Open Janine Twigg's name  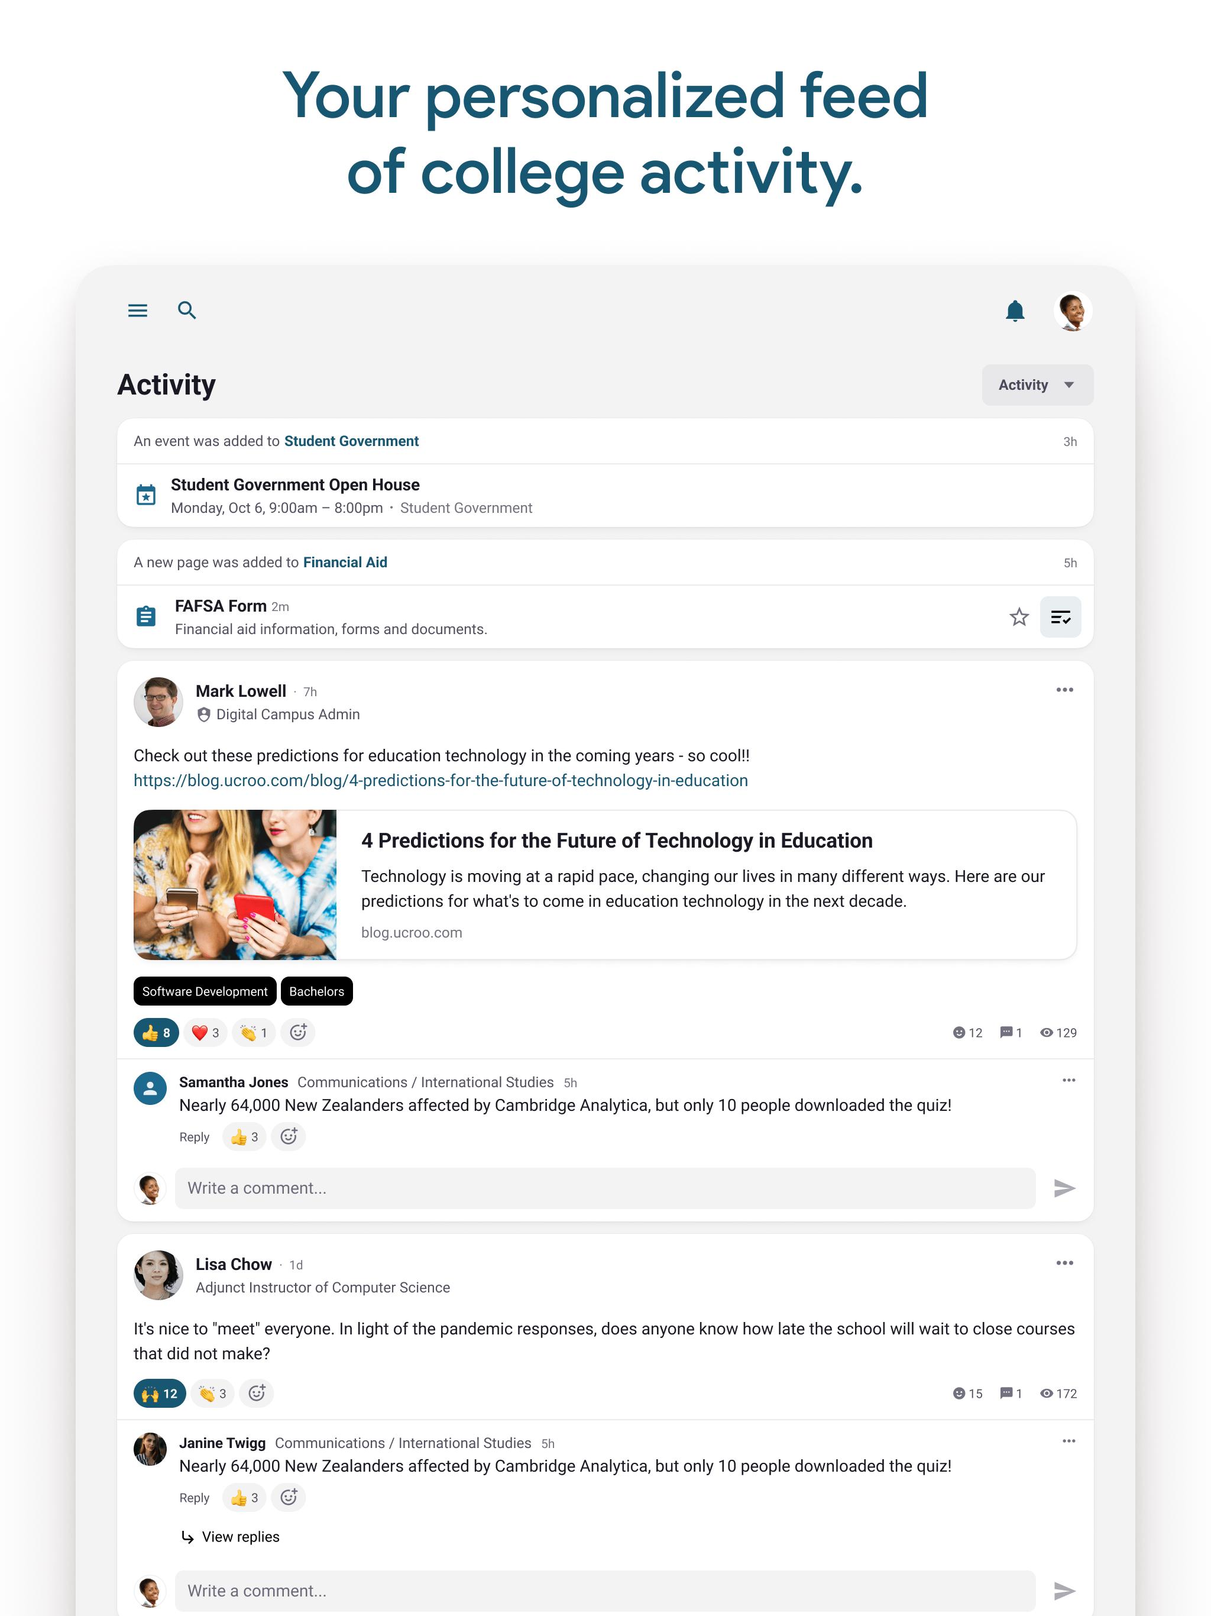point(222,1443)
